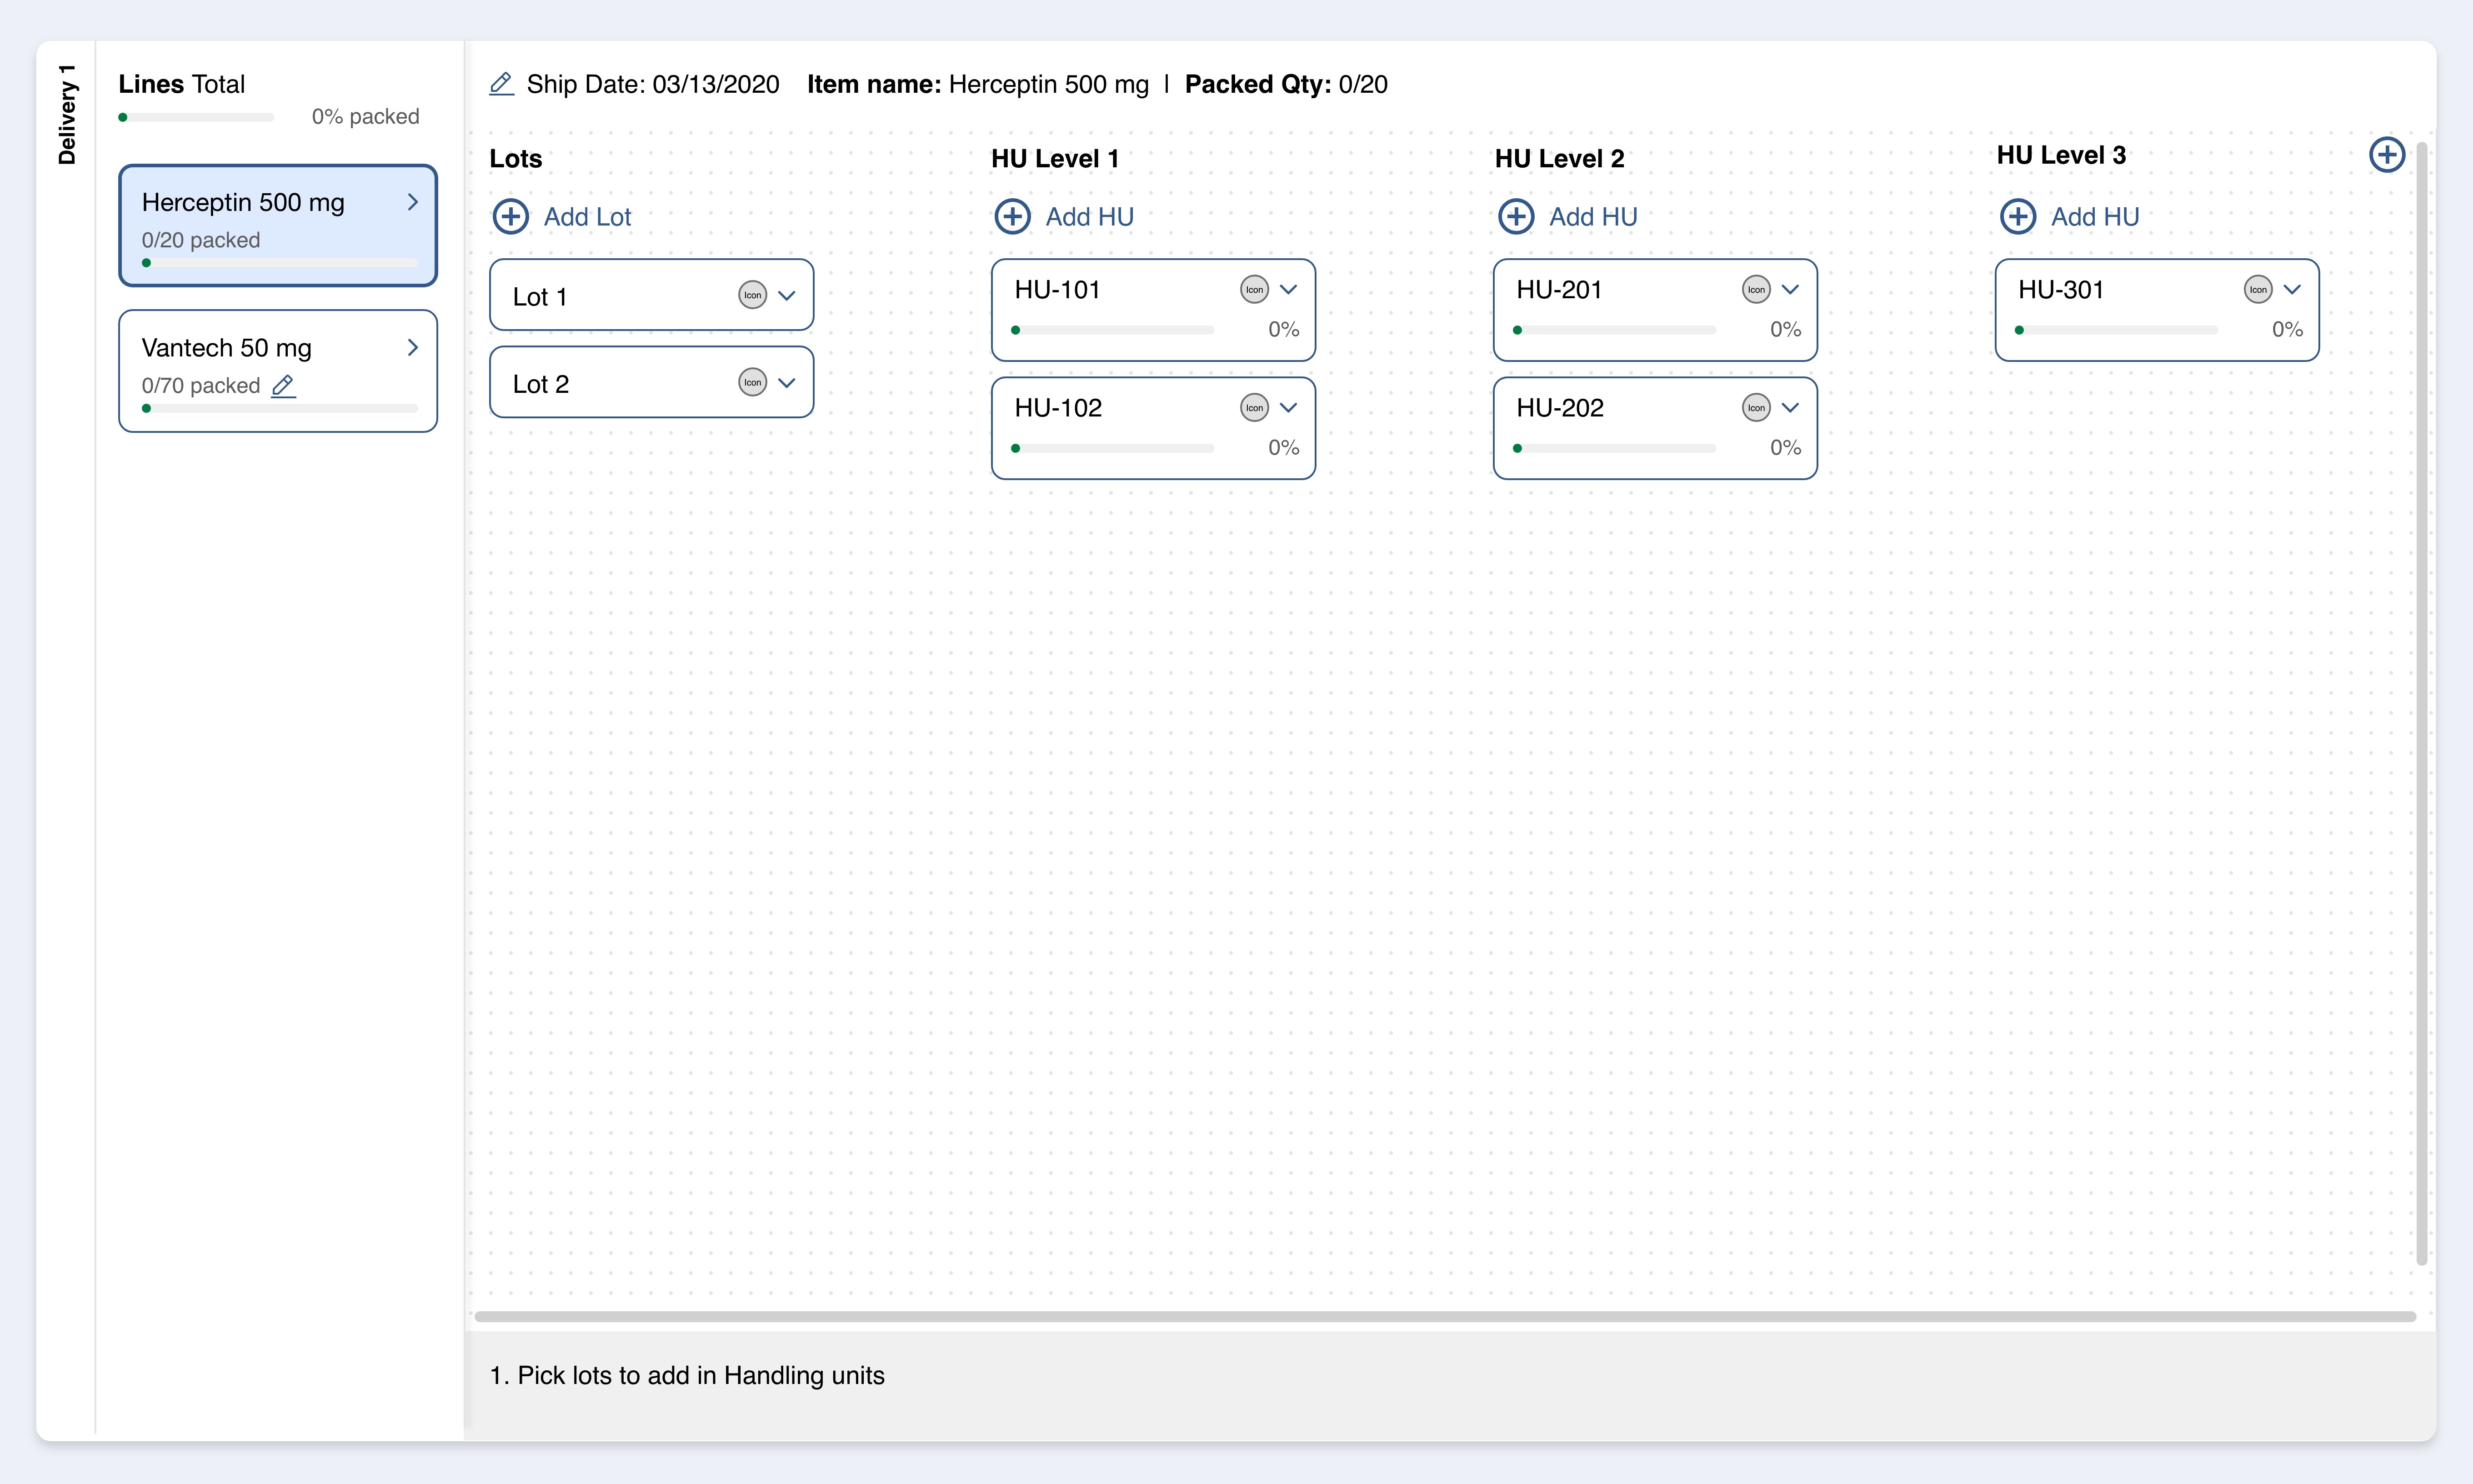Image resolution: width=2473 pixels, height=1484 pixels.
Task: Click the round icon badge on HU-301
Action: pos(2258,290)
